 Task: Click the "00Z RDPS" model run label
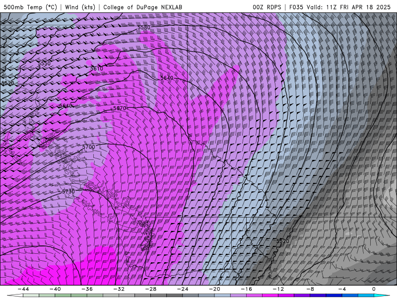tap(267, 7)
